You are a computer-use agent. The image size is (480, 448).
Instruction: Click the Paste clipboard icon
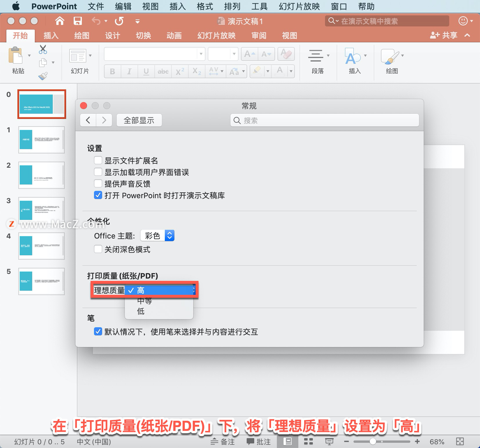pos(16,55)
